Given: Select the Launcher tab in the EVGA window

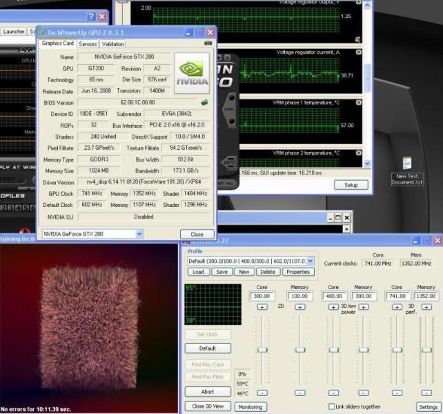Looking at the screenshot, I should coord(14,31).
